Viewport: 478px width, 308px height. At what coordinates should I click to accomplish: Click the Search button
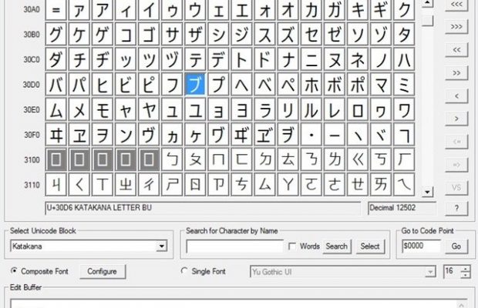[x=336, y=246]
